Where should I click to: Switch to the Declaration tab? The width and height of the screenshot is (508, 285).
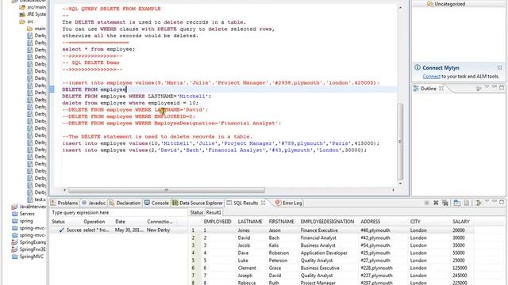(x=125, y=203)
